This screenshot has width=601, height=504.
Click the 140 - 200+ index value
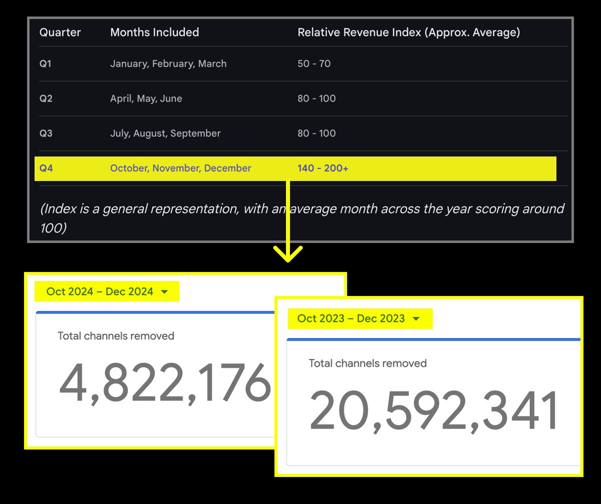tap(323, 168)
